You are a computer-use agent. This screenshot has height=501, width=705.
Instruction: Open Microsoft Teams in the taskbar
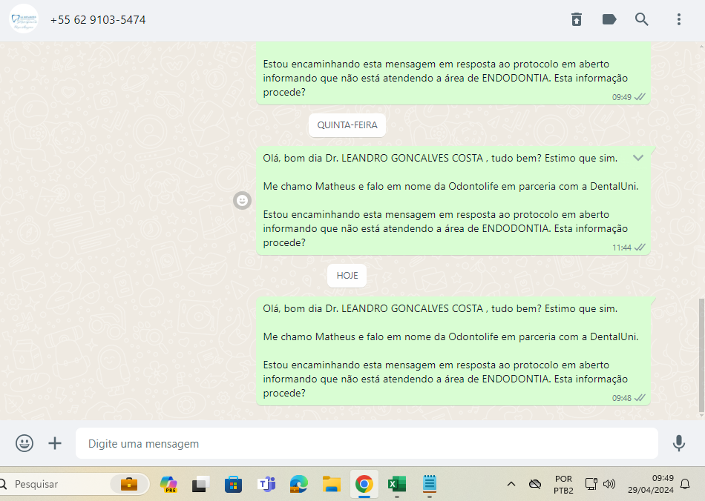[x=266, y=484]
